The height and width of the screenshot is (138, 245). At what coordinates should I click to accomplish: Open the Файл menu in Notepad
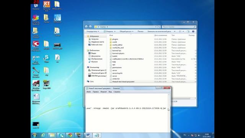(x=88, y=92)
